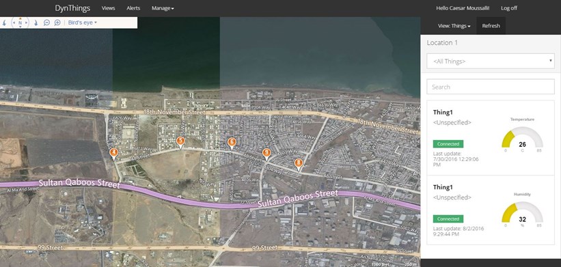Open the Alerts menu item
The width and height of the screenshot is (561, 267).
[133, 8]
